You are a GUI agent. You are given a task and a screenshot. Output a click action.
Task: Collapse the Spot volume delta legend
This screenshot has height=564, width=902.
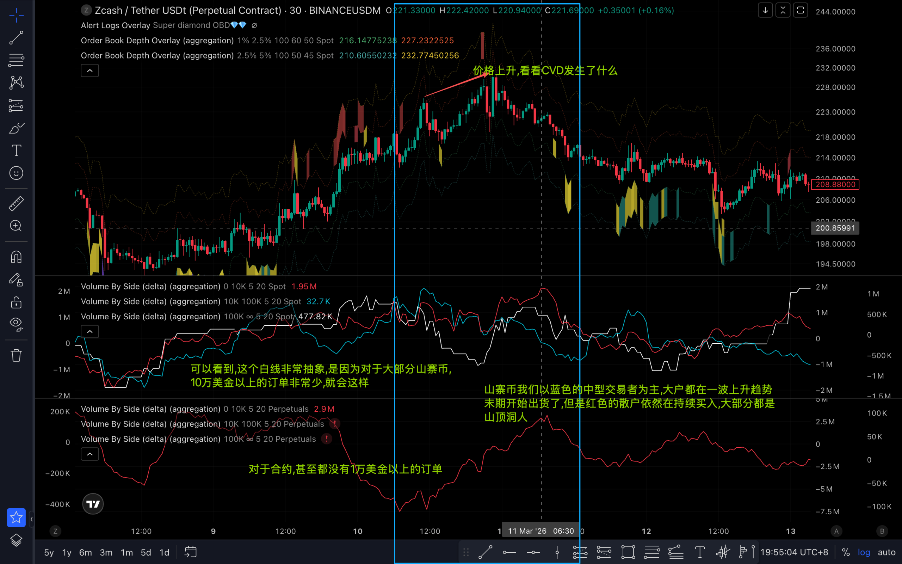pos(90,331)
